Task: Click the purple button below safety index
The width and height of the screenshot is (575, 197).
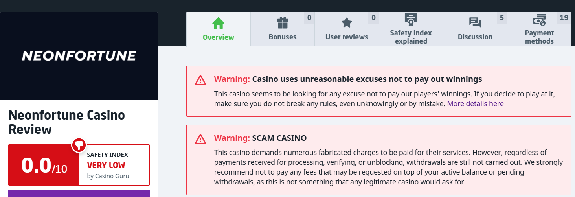Action: tap(79, 193)
